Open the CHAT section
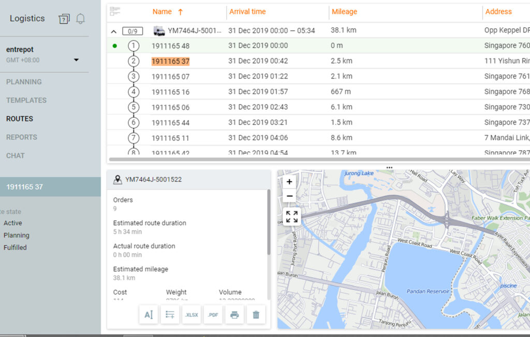The image size is (530, 337). 15,155
